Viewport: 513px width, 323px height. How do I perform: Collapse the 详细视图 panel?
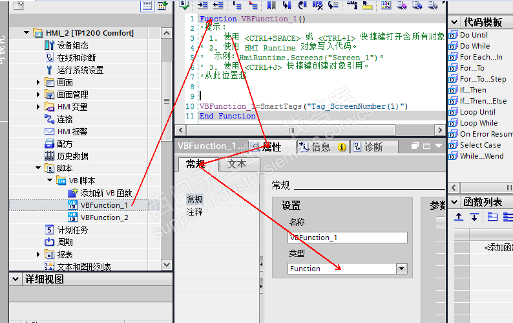click(x=16, y=279)
